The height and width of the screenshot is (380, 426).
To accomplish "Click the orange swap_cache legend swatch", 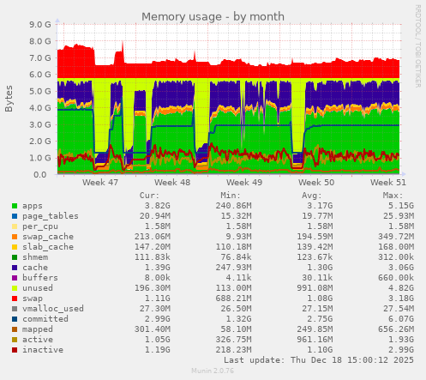I will (x=15, y=237).
